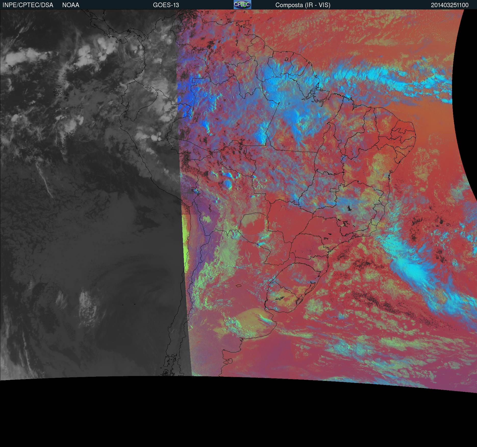The height and width of the screenshot is (447, 477).
Task: Select the INPE/CPTEC/DSA header text
Action: [x=28, y=5]
